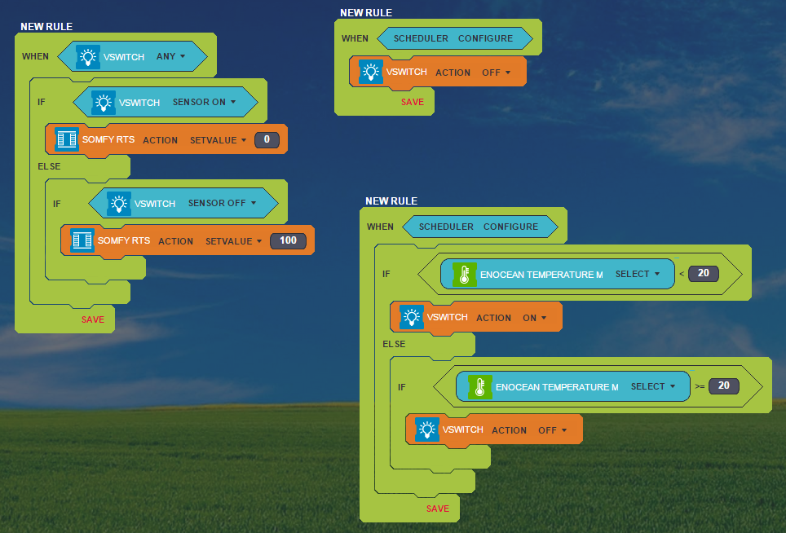Save the VSWITCH Somfy rule on the left

[93, 319]
